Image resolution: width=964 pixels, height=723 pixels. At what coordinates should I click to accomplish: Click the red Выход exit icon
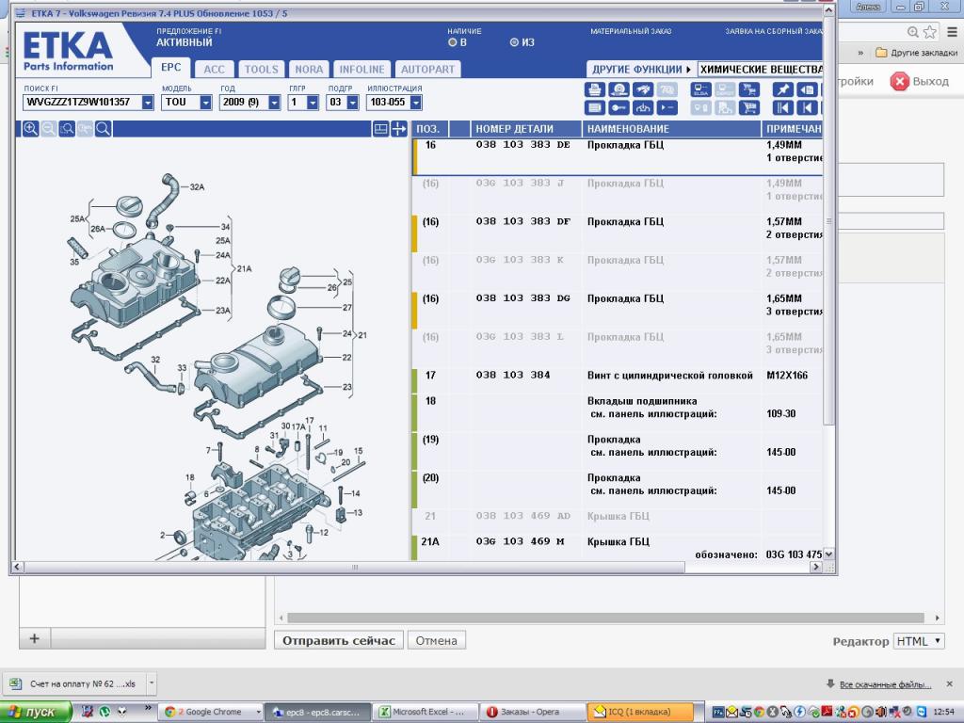(x=899, y=81)
